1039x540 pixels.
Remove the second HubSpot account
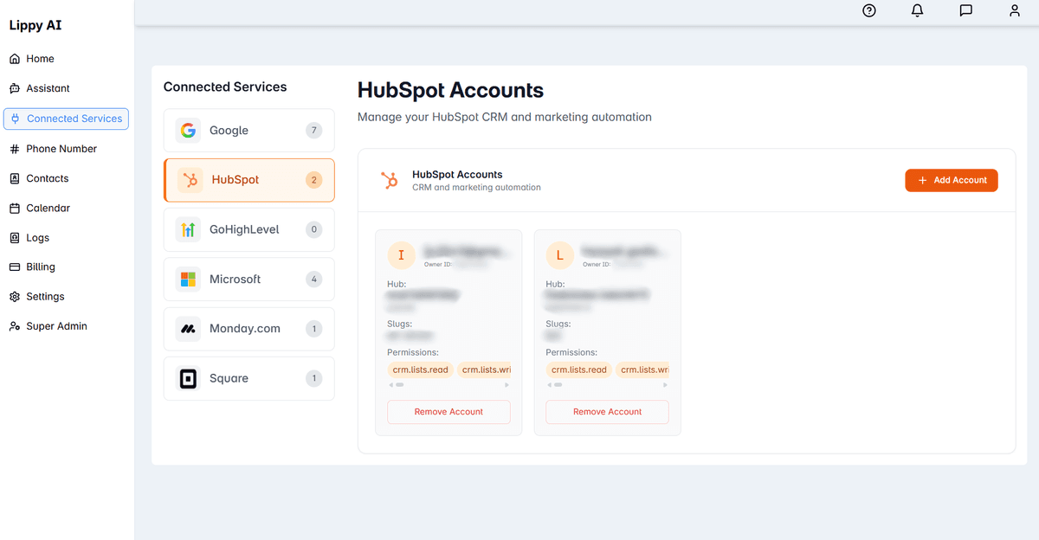[607, 412]
